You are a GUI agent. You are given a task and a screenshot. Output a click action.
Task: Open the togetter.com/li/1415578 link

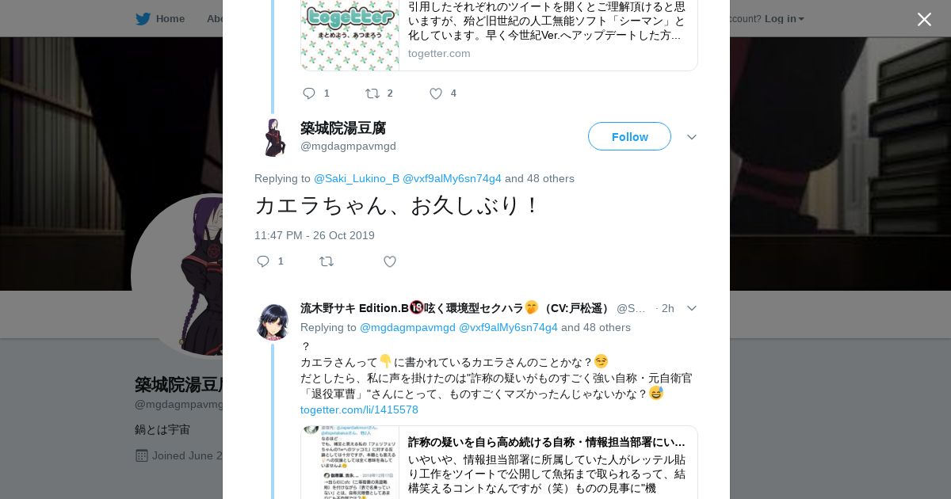359,409
